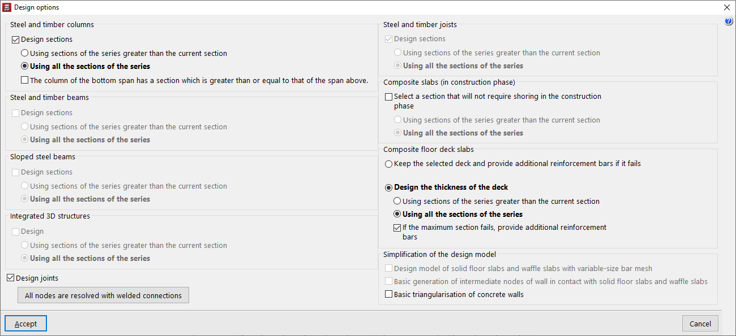Click the blue help question mark icon

[x=729, y=21]
